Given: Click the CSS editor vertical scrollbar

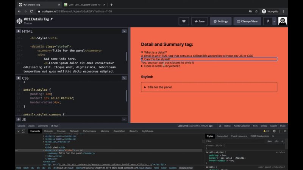Looking at the screenshot, I should click(x=127, y=96).
